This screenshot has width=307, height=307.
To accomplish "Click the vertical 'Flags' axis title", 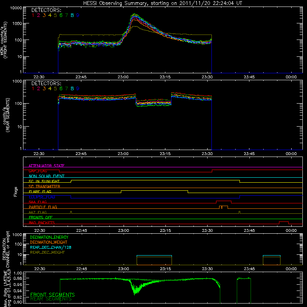I will pyautogui.click(x=15, y=191).
